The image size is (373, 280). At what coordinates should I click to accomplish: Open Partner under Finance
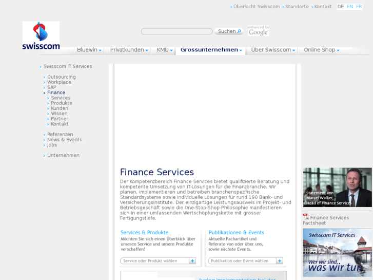[x=60, y=119]
